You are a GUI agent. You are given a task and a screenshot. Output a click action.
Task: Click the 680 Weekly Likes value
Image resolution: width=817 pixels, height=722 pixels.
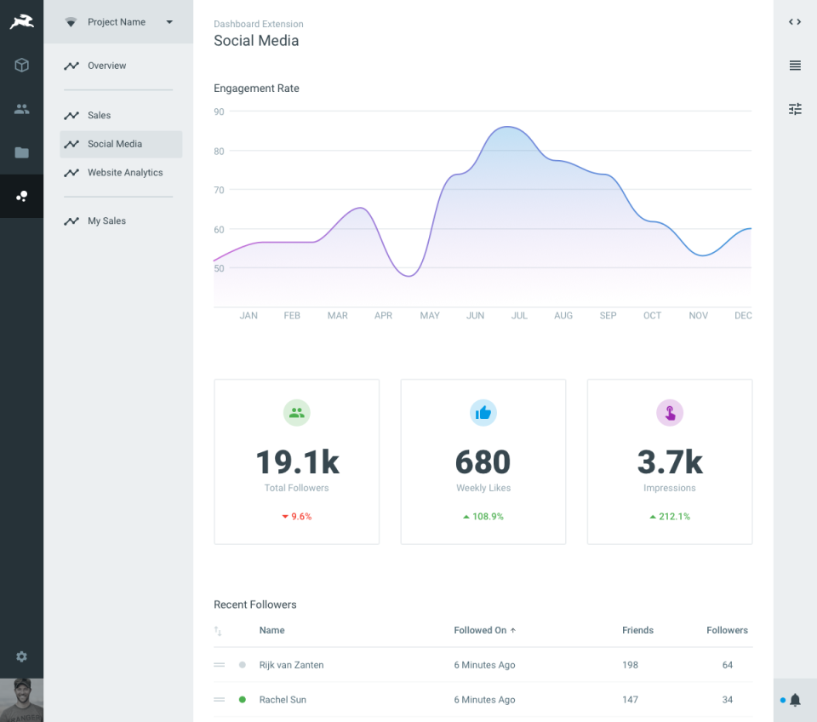pyautogui.click(x=483, y=461)
